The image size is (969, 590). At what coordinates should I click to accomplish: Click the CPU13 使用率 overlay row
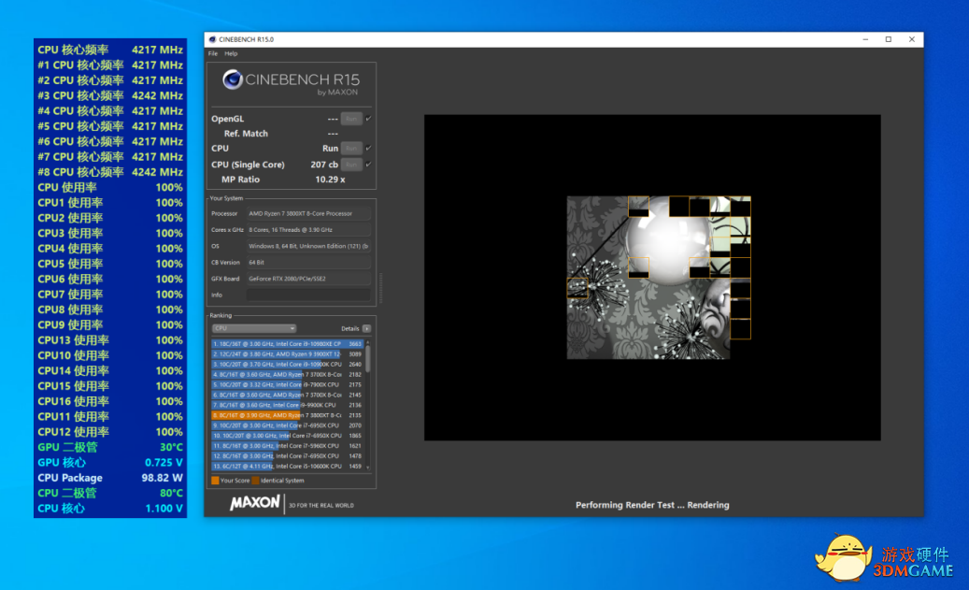coord(110,340)
